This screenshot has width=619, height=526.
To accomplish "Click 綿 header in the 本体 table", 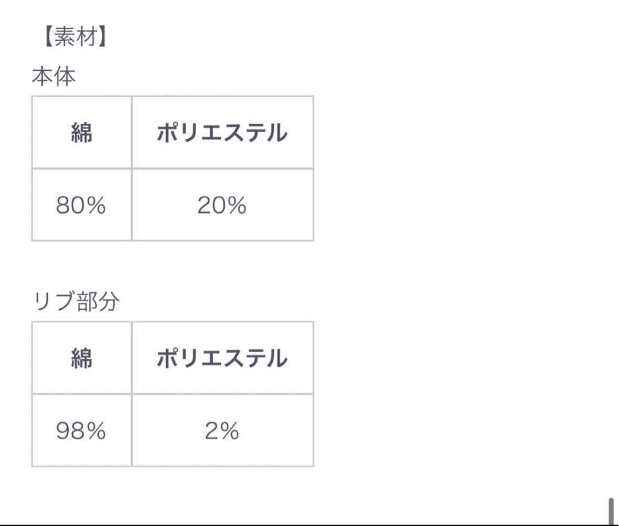I will [x=81, y=133].
